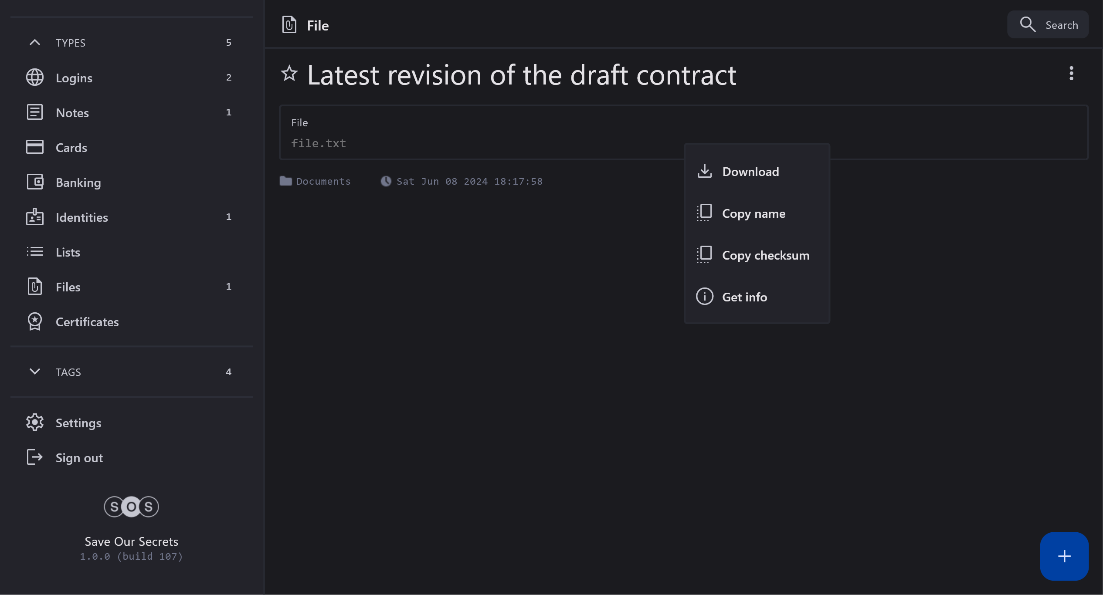Expand the TAGS section chevron
The width and height of the screenshot is (1103, 595).
pos(35,372)
